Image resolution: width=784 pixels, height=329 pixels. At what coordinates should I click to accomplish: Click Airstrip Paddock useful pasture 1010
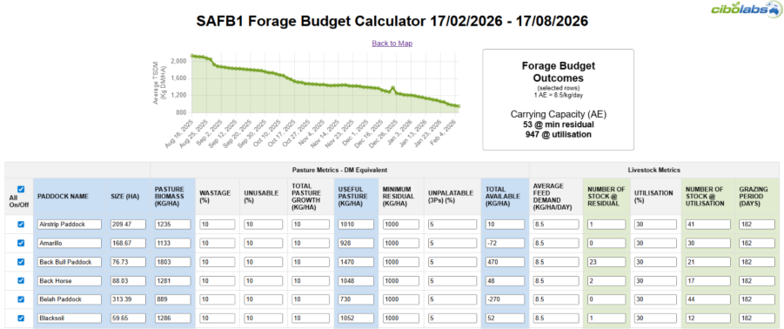click(357, 225)
